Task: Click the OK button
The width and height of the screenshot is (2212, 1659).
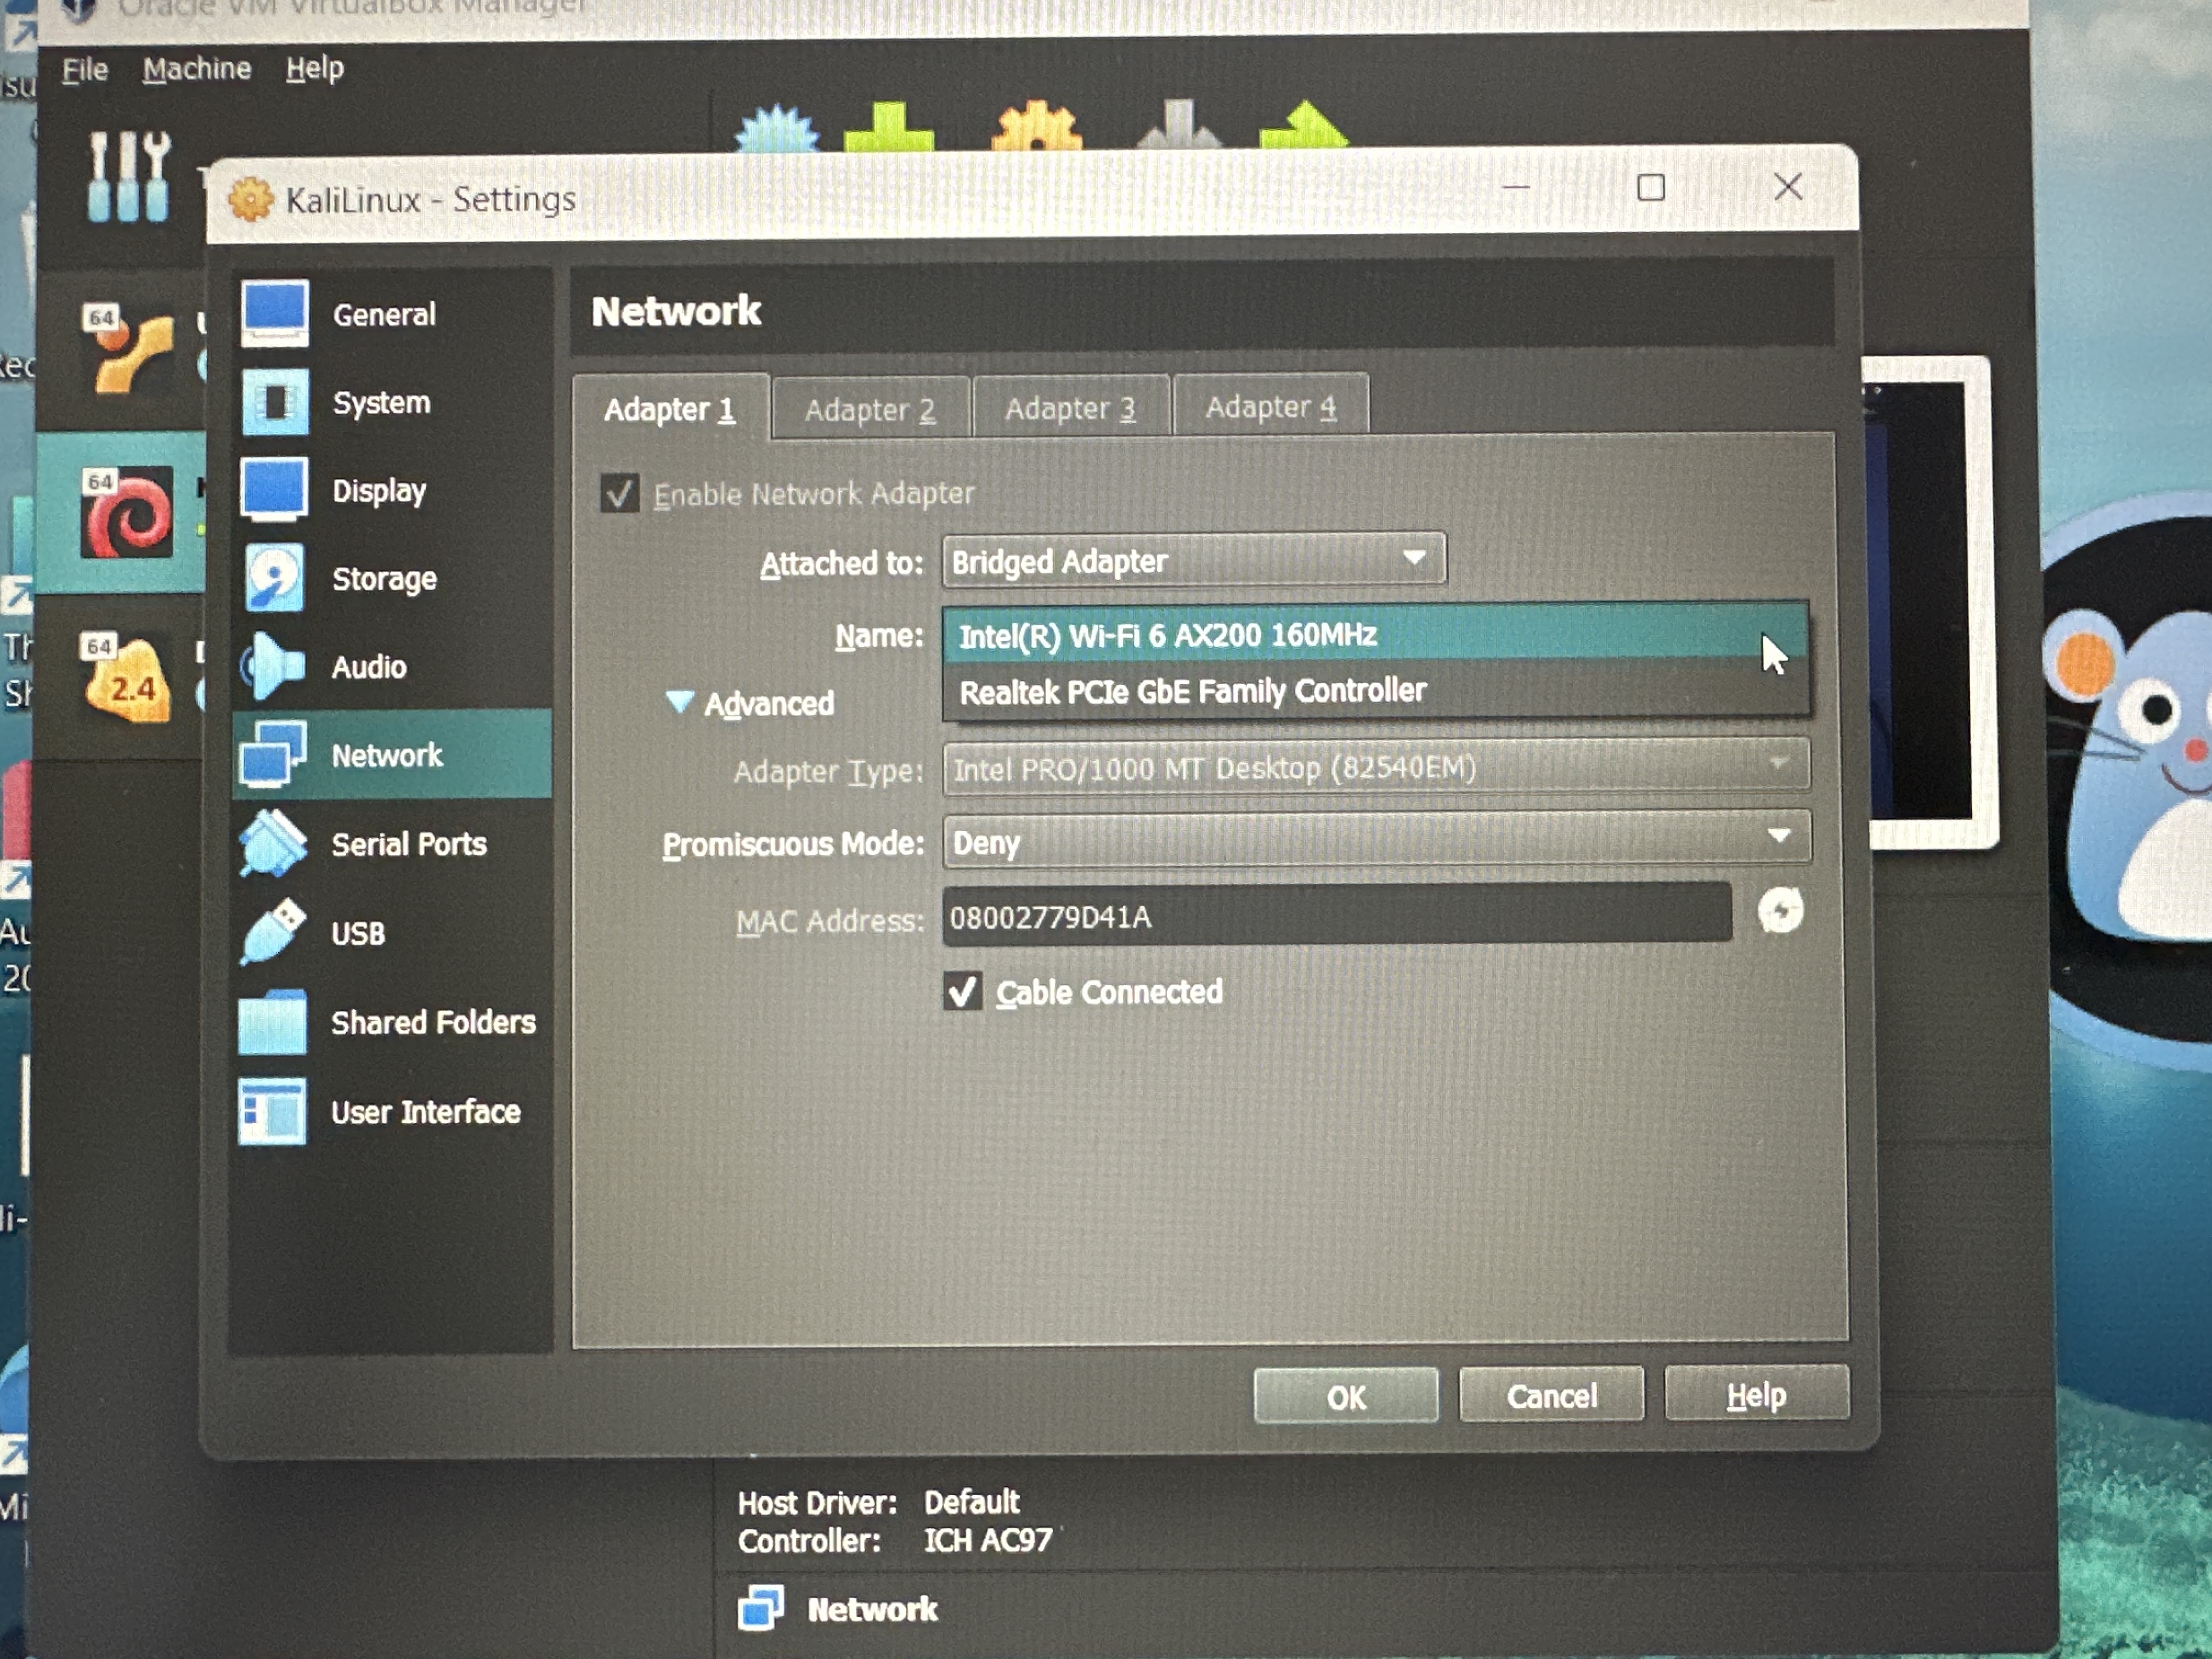Action: click(1345, 1396)
